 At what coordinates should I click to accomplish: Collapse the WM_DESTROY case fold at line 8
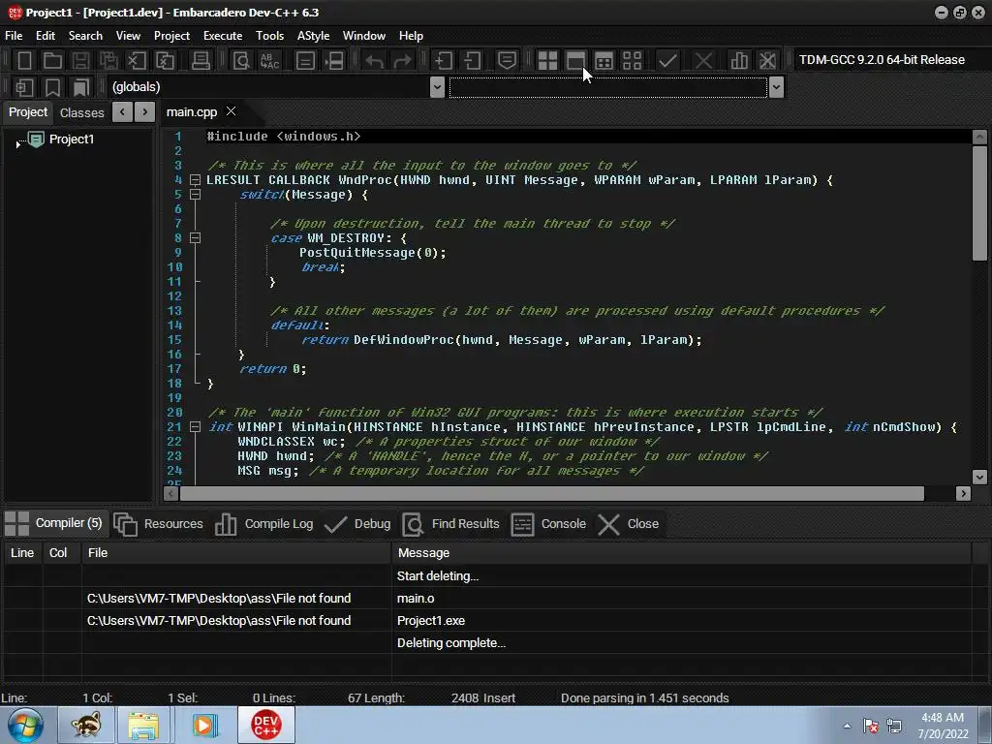tap(196, 238)
